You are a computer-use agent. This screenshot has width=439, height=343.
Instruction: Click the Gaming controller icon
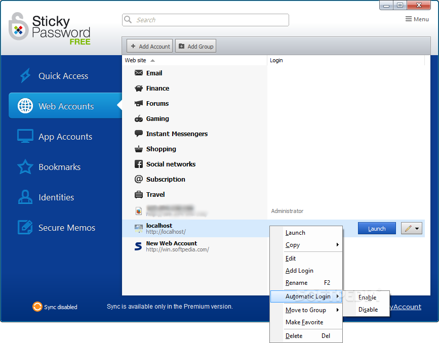[x=139, y=118]
